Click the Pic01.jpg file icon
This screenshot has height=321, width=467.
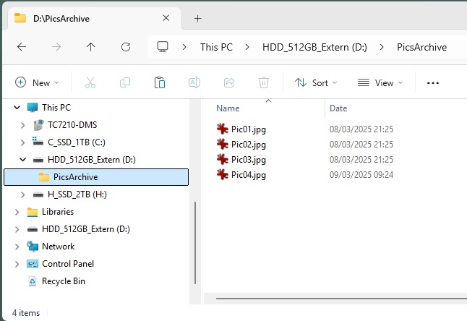222,129
